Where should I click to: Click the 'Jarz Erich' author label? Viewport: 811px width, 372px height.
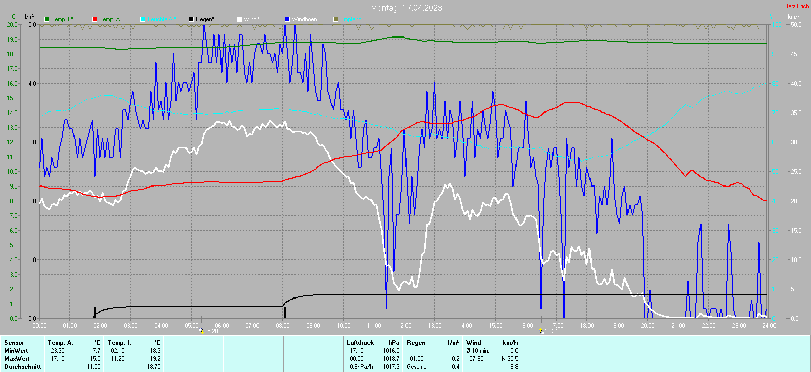[797, 6]
